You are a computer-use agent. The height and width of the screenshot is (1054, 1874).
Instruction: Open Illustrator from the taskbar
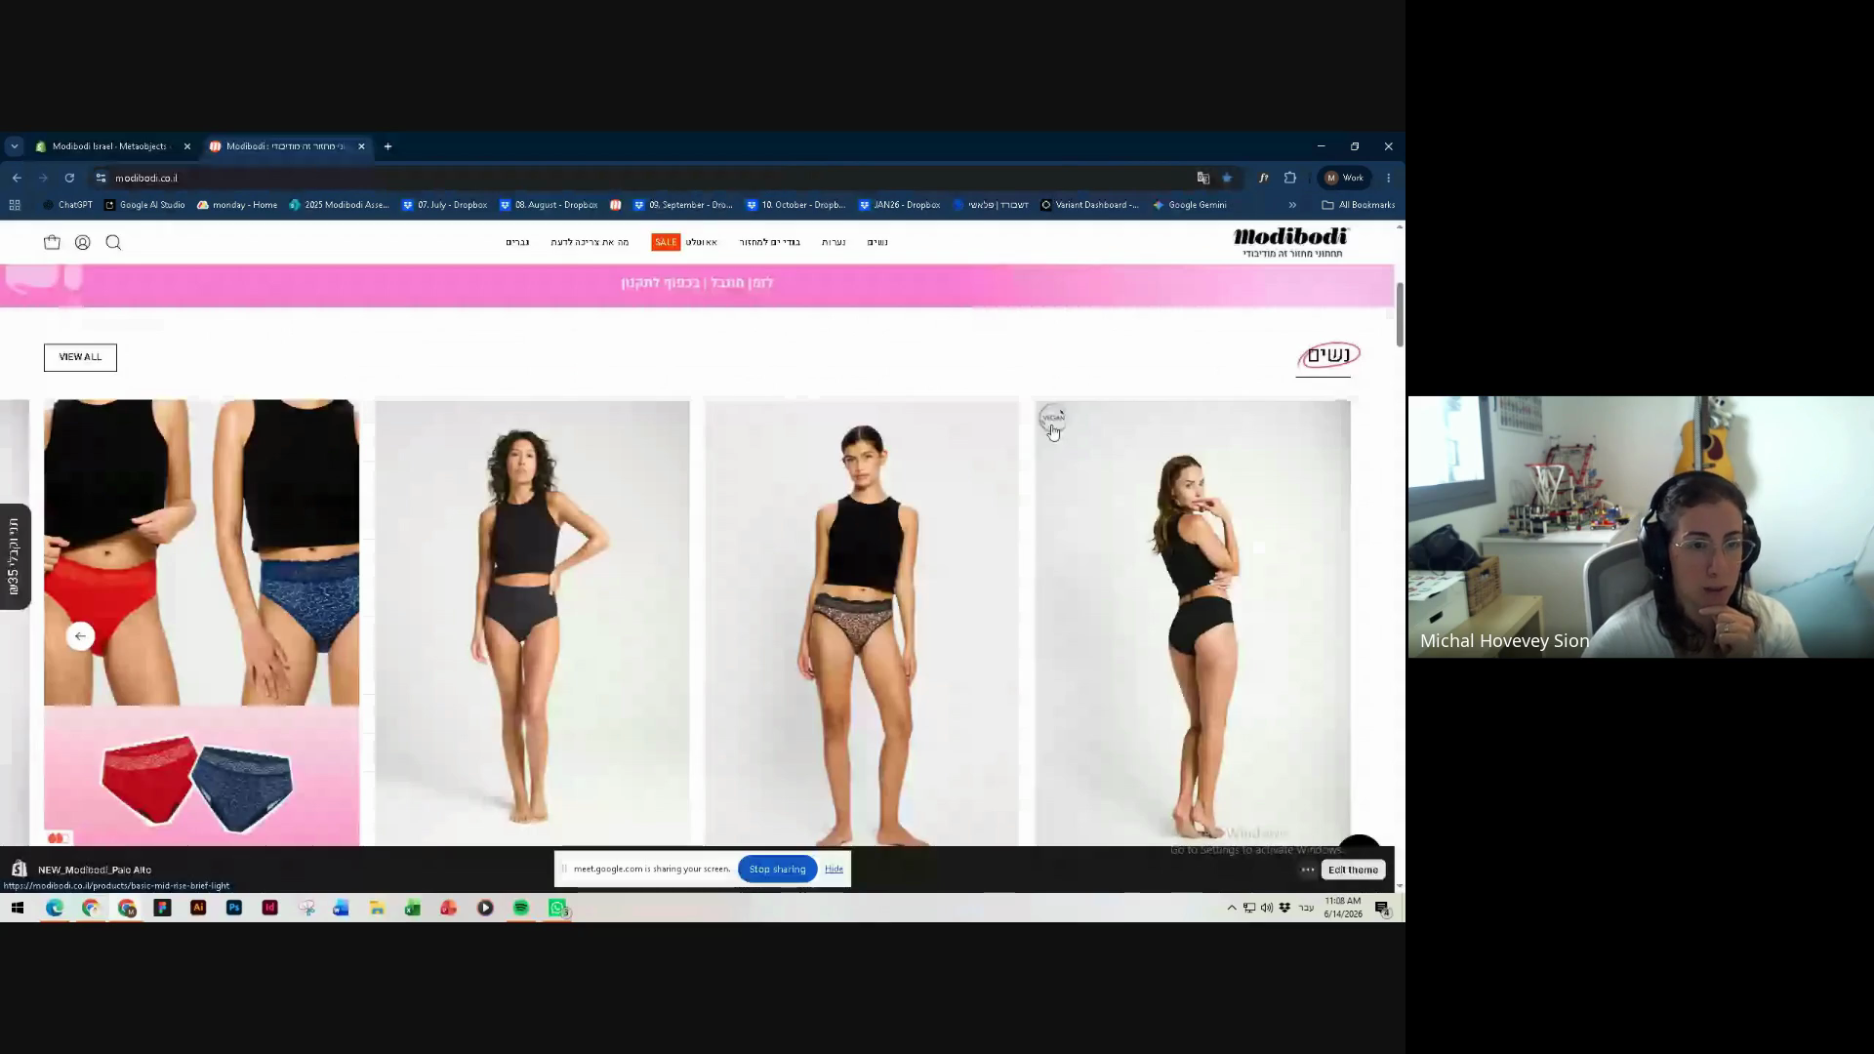(198, 908)
